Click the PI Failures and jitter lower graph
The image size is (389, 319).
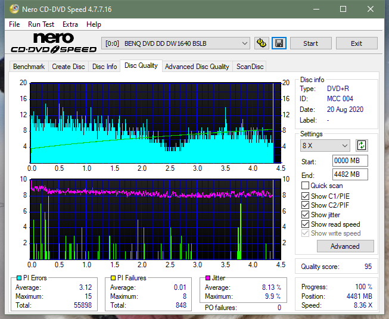[x=155, y=220]
